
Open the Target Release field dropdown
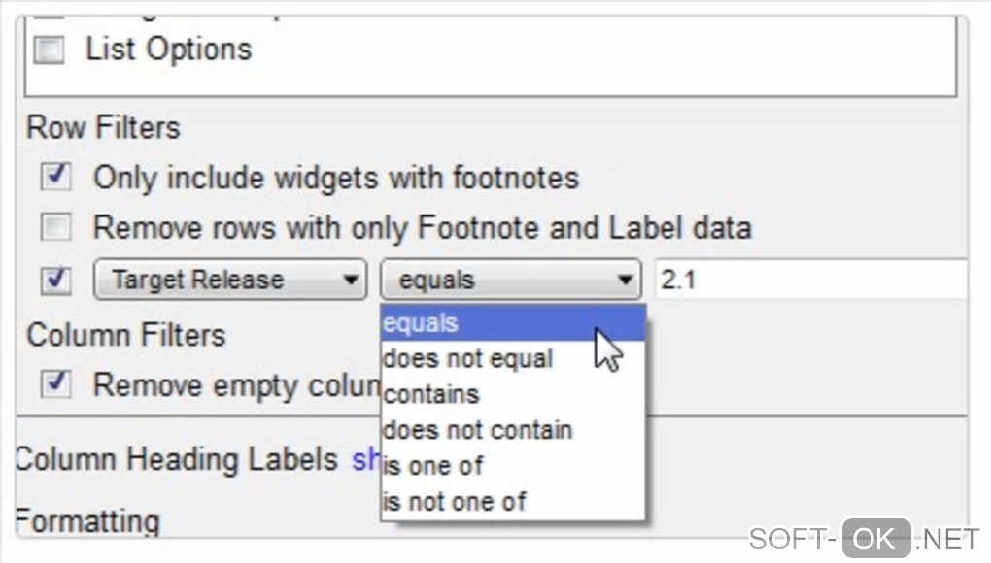tap(229, 281)
